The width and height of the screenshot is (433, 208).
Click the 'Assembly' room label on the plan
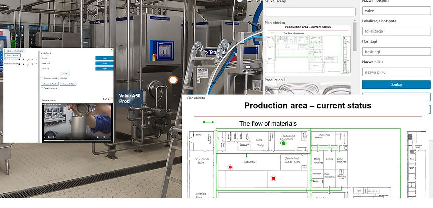(x=250, y=162)
